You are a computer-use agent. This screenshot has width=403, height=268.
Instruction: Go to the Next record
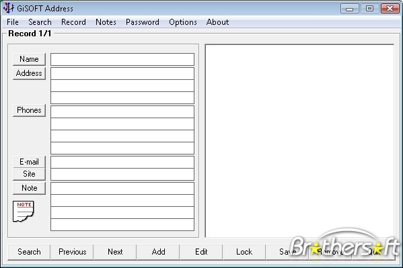click(115, 252)
